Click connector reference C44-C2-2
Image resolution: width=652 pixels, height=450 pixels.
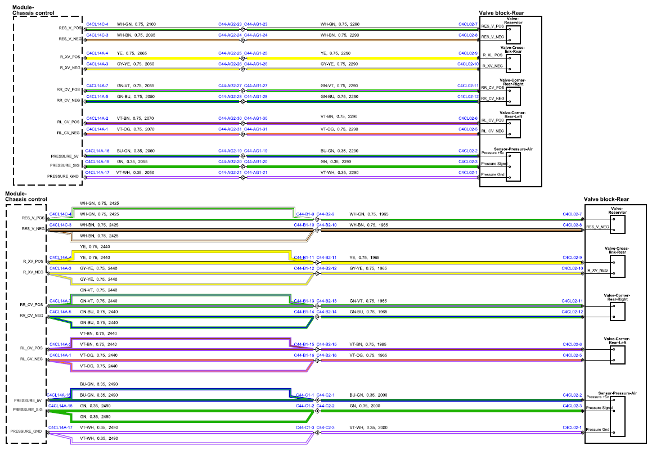tap(326, 406)
